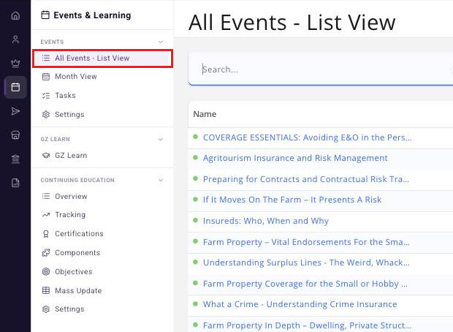Open Agritourism Insurance and Risk Management event

(295, 158)
